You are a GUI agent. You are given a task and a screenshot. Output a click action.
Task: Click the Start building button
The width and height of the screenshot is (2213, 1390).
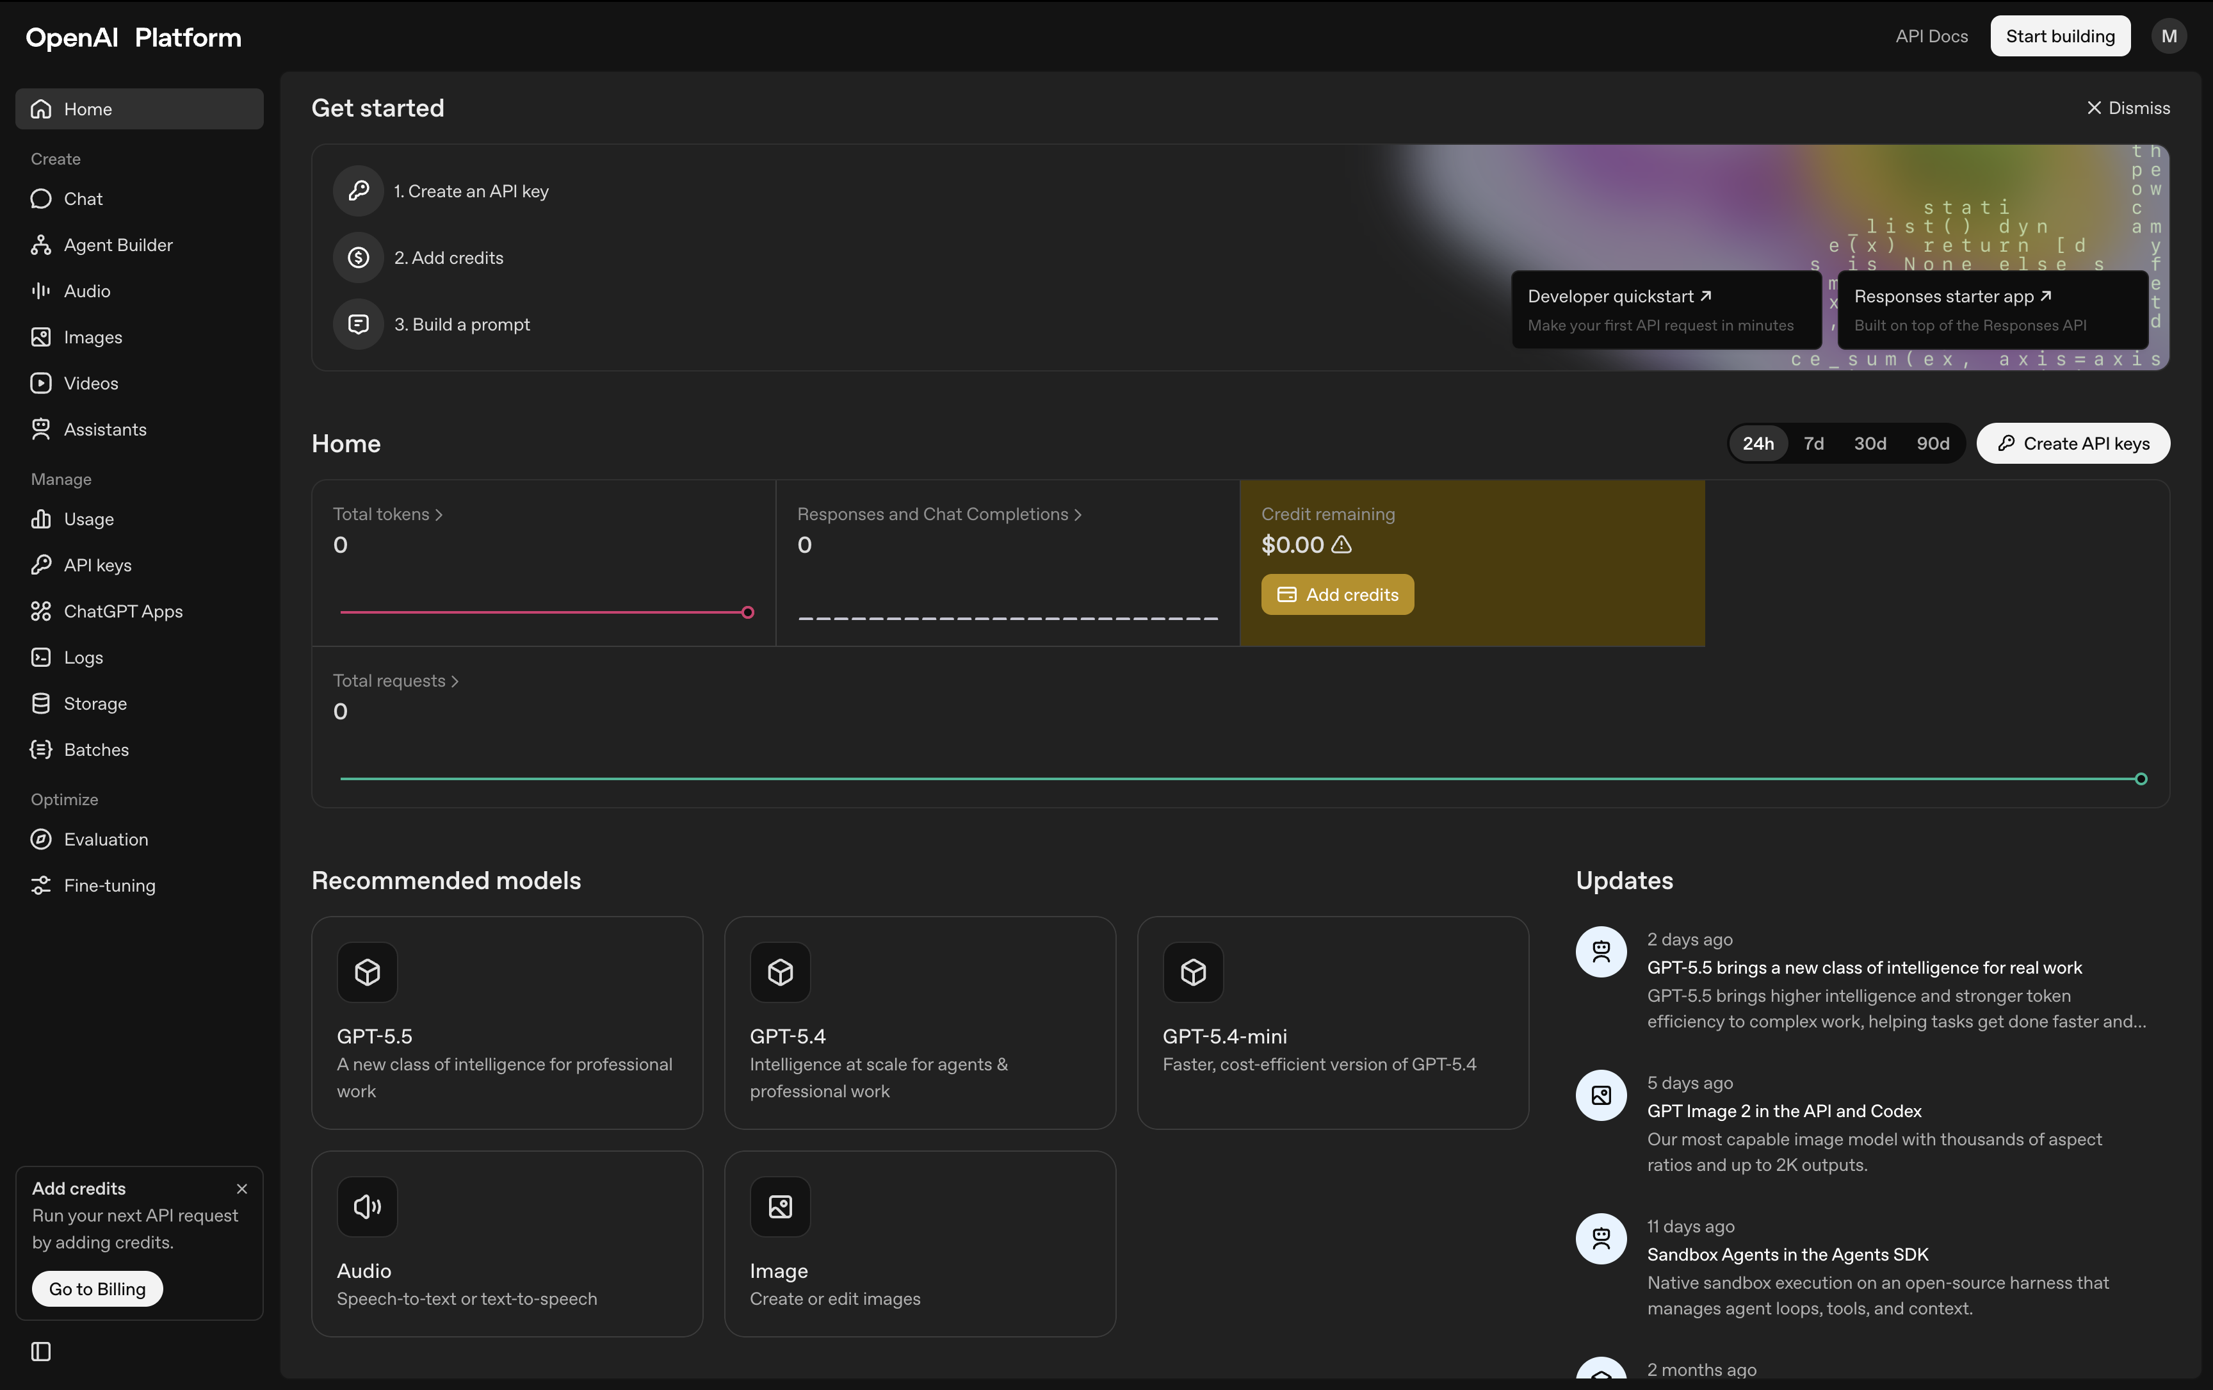click(x=2059, y=36)
